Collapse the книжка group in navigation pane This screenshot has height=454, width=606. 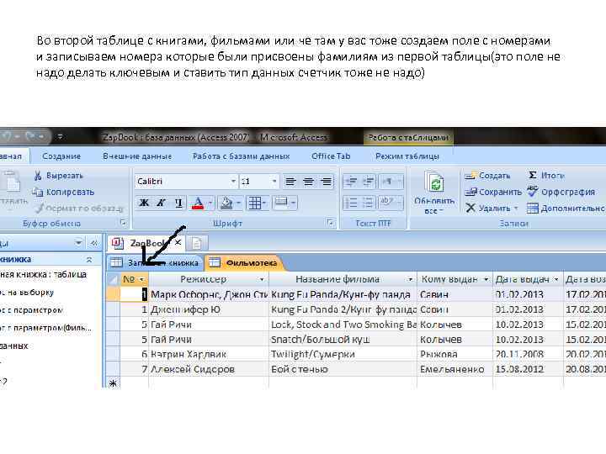click(x=89, y=260)
